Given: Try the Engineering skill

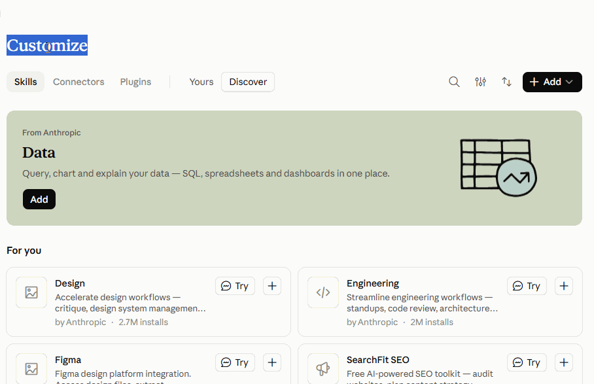Looking at the screenshot, I should (527, 286).
